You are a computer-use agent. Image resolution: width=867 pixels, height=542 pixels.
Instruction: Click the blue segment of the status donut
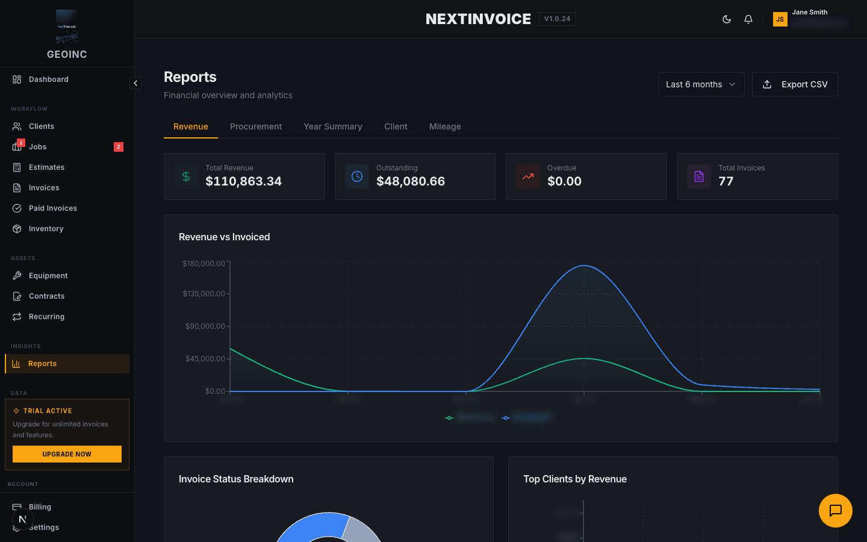point(310,525)
